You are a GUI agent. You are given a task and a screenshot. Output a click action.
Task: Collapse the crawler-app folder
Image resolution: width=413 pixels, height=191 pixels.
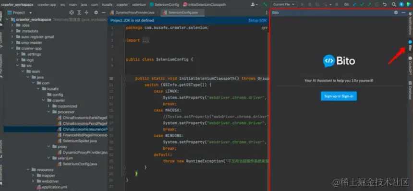(x=12, y=48)
